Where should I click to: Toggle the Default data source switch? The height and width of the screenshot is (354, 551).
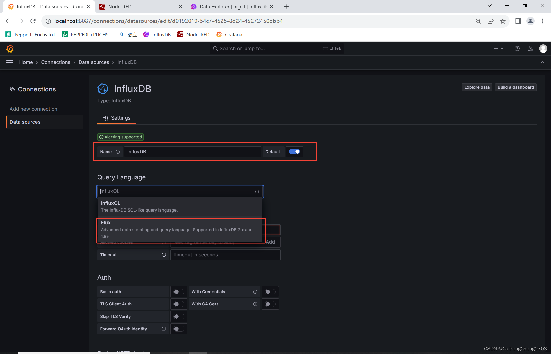click(294, 152)
